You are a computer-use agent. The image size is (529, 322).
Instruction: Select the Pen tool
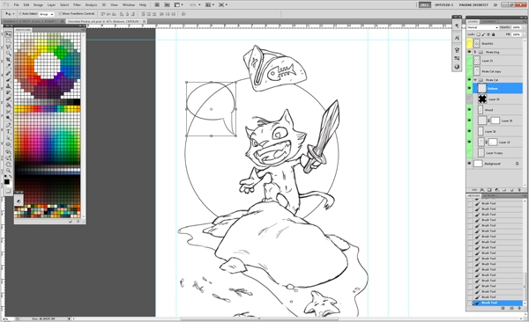(8, 125)
